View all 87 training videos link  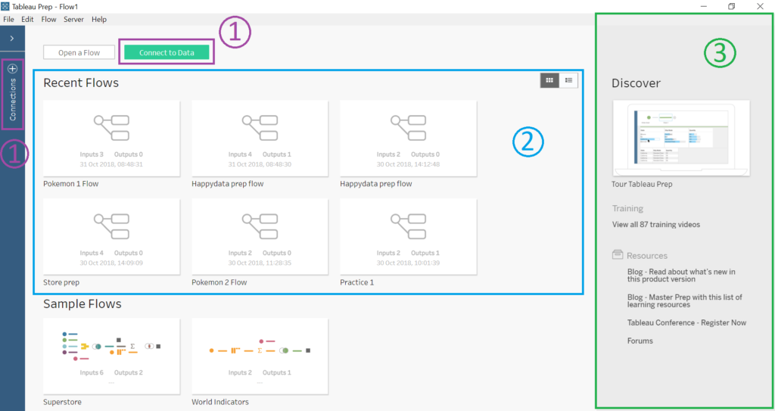click(x=656, y=225)
